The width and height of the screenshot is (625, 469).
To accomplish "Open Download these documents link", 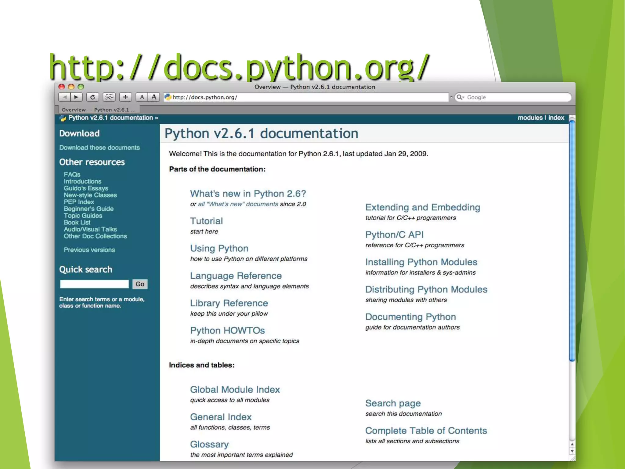I will (99, 147).
